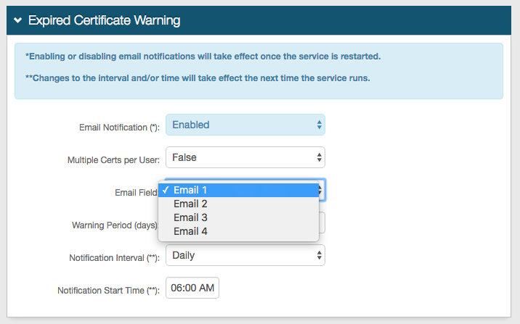Screen dimensions: 520x324
Task: Click the Email Notification (*) label
Action: [x=119, y=128]
